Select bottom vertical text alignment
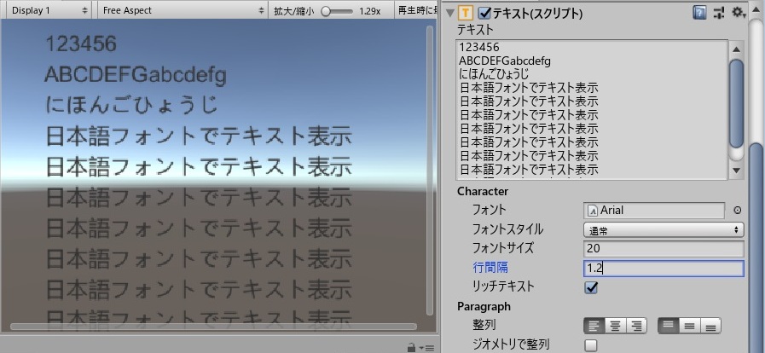 coord(710,325)
